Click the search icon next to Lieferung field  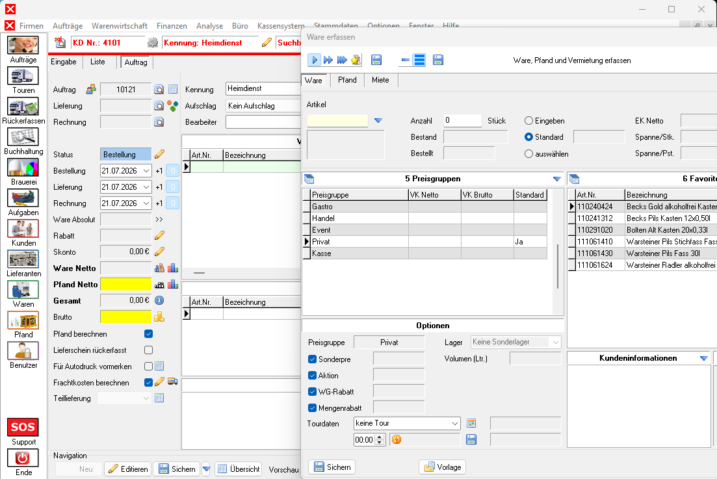[x=159, y=106]
